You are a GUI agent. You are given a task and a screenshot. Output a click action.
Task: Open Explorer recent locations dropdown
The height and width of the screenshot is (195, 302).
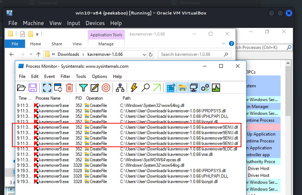point(31,54)
